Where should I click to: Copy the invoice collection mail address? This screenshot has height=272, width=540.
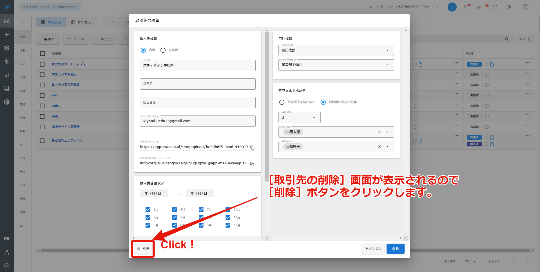pos(252,164)
